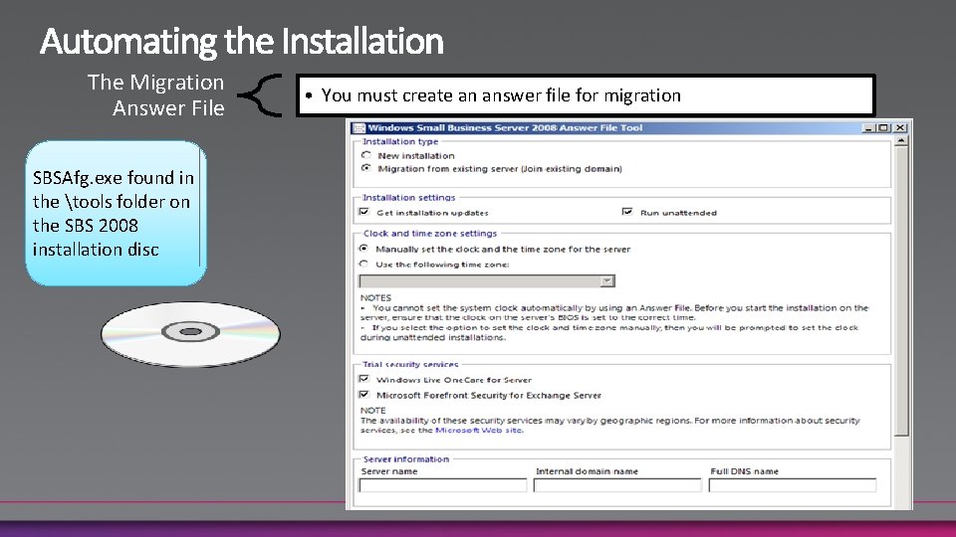The height and width of the screenshot is (537, 956).
Task: Select Manually set the clock radio button
Action: 364,249
